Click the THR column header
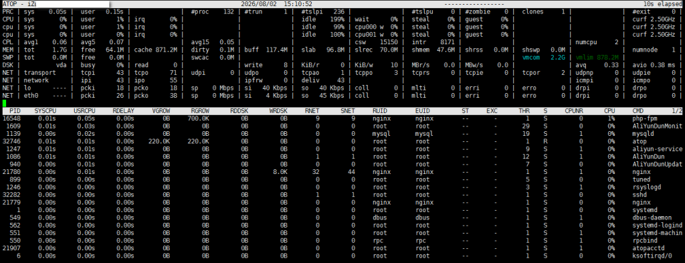The image size is (685, 263). (x=524, y=111)
